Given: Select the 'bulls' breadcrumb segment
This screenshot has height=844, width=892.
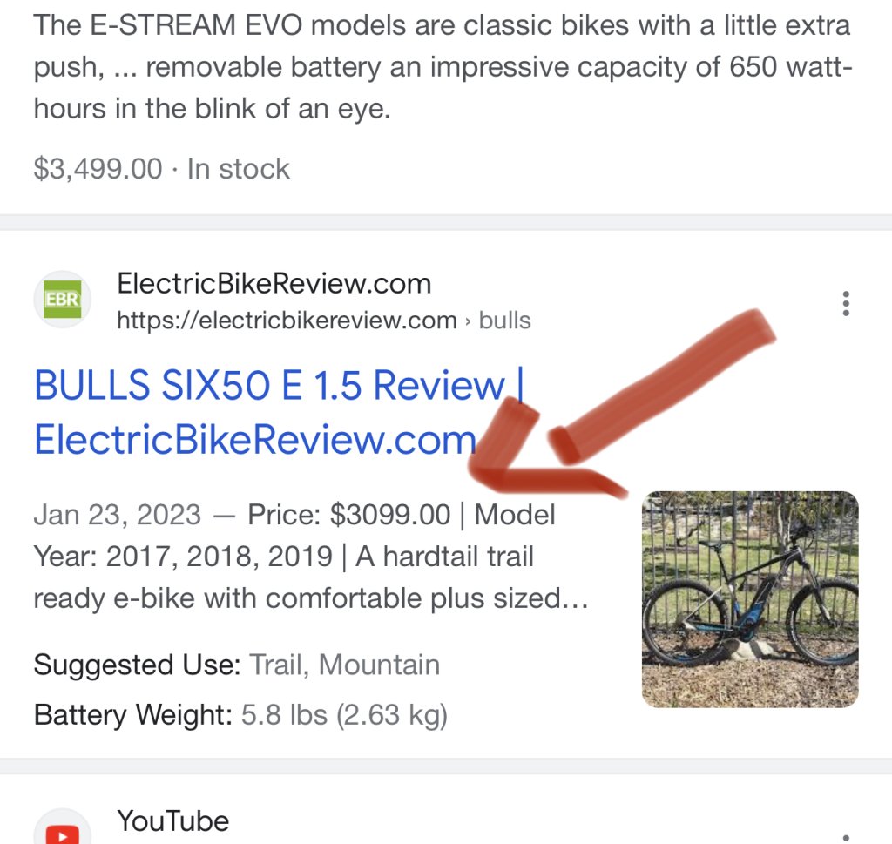Looking at the screenshot, I should coord(504,321).
